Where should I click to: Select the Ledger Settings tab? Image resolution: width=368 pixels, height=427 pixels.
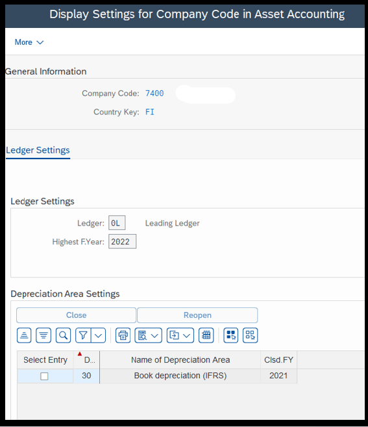coord(38,150)
